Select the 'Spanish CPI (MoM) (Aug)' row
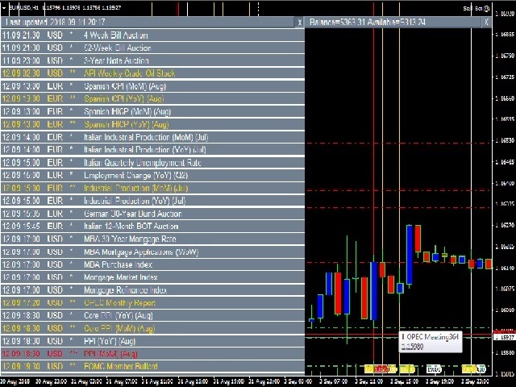Viewport: 516px width, 387px height. click(x=152, y=86)
